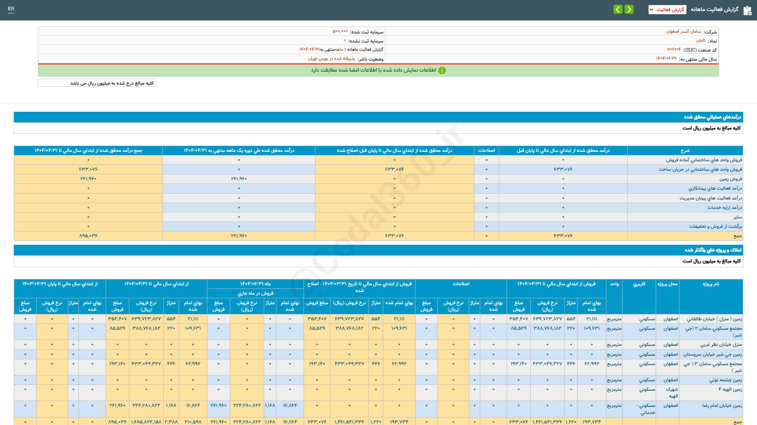
Task: Select row درآمد فعاليت هاي پيمان مديريت
Action: point(710,198)
